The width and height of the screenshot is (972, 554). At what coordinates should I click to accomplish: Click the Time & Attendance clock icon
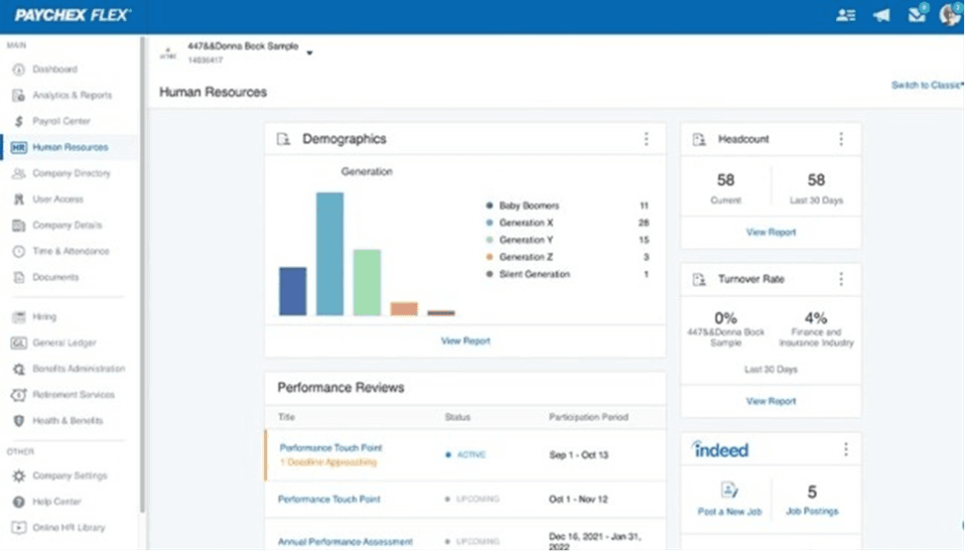19,251
